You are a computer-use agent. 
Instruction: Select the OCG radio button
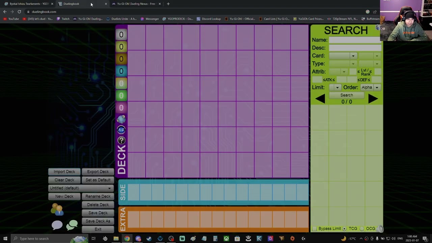[x=362, y=229]
